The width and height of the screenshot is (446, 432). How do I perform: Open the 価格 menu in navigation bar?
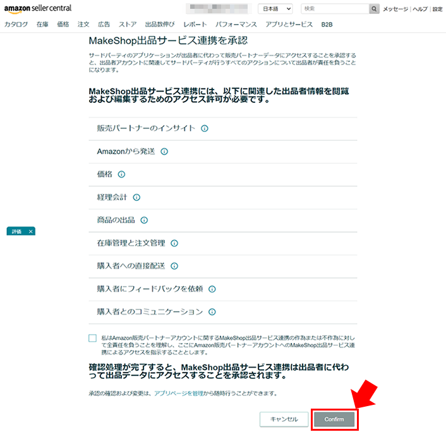[x=63, y=25]
